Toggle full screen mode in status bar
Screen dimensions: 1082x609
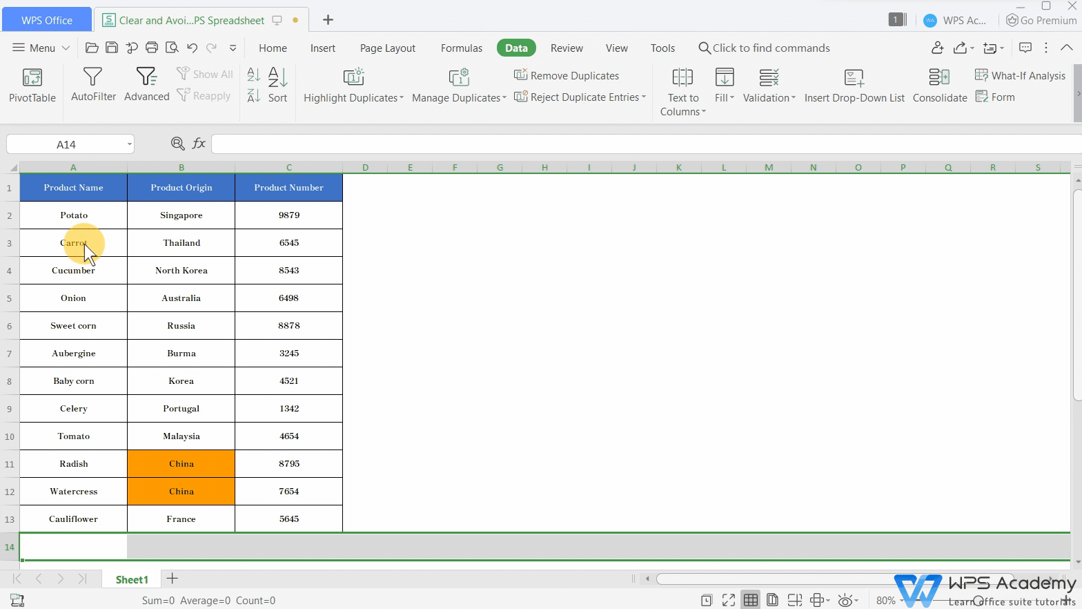point(729,600)
